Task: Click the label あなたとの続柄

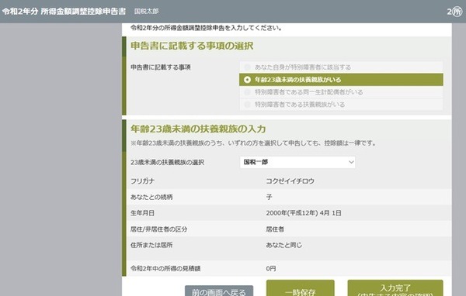Action: (x=151, y=197)
